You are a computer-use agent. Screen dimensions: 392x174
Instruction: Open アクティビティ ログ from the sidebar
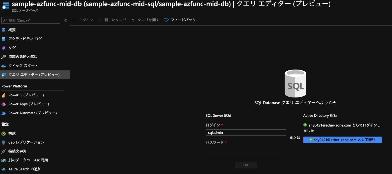click(25, 39)
